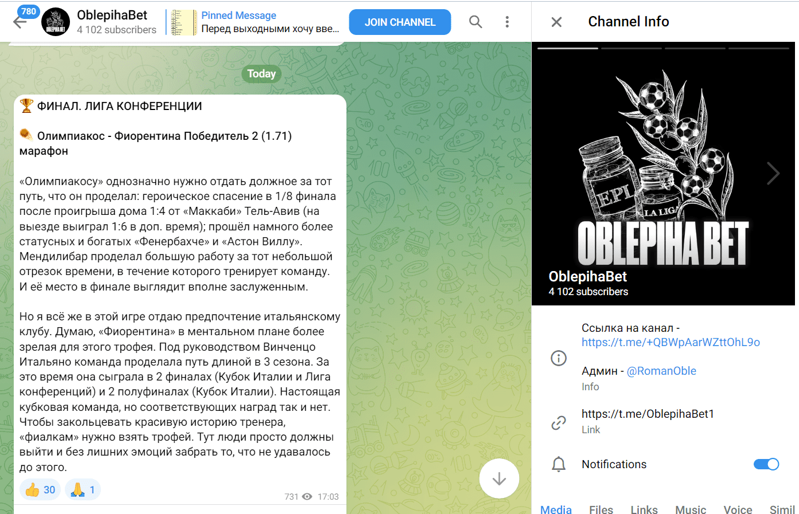The height and width of the screenshot is (514, 799).
Task: Switch to the Media tab
Action: [556, 509]
